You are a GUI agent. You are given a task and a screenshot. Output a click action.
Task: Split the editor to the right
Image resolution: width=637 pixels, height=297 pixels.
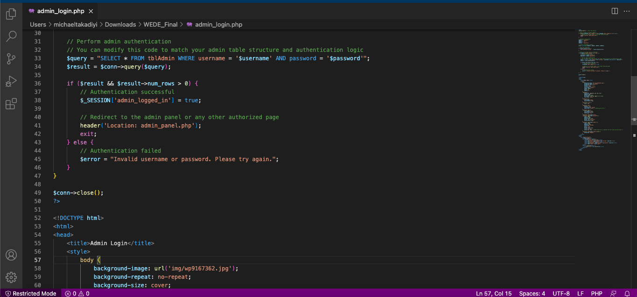pos(615,11)
